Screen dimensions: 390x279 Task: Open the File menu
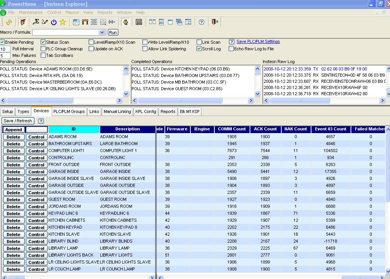pos(11,12)
